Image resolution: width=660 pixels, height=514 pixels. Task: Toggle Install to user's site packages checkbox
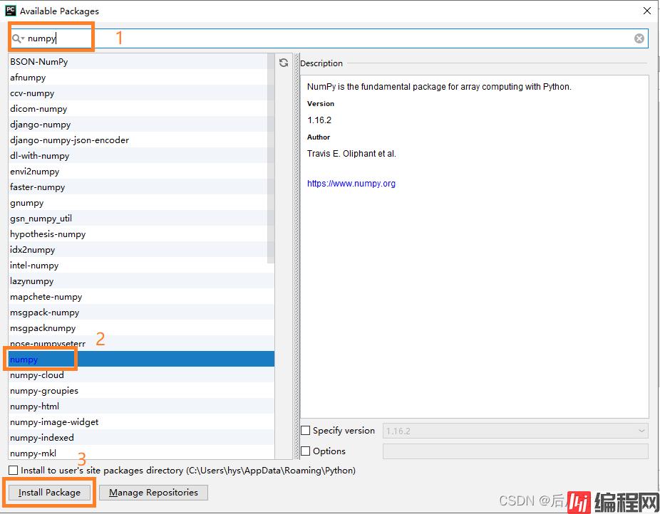pos(14,471)
